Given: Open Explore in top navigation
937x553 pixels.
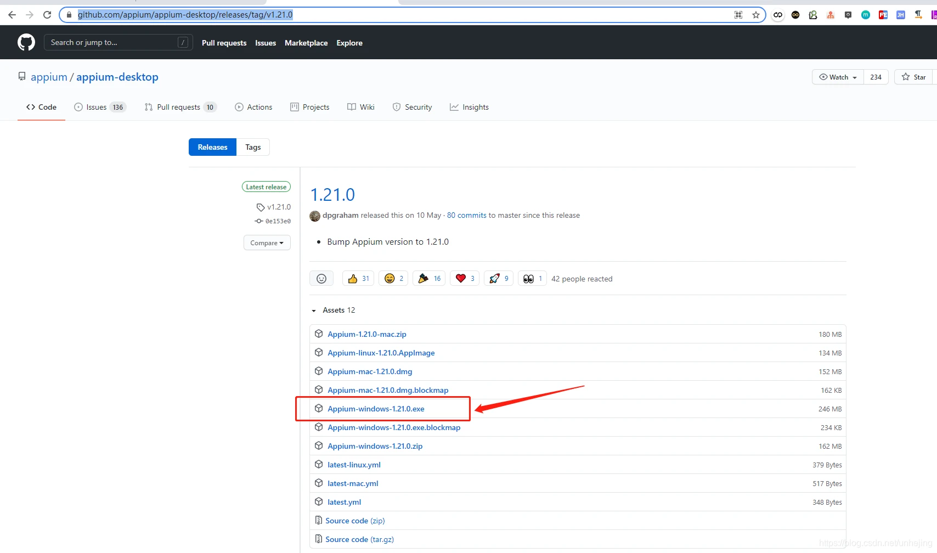Looking at the screenshot, I should pyautogui.click(x=349, y=43).
